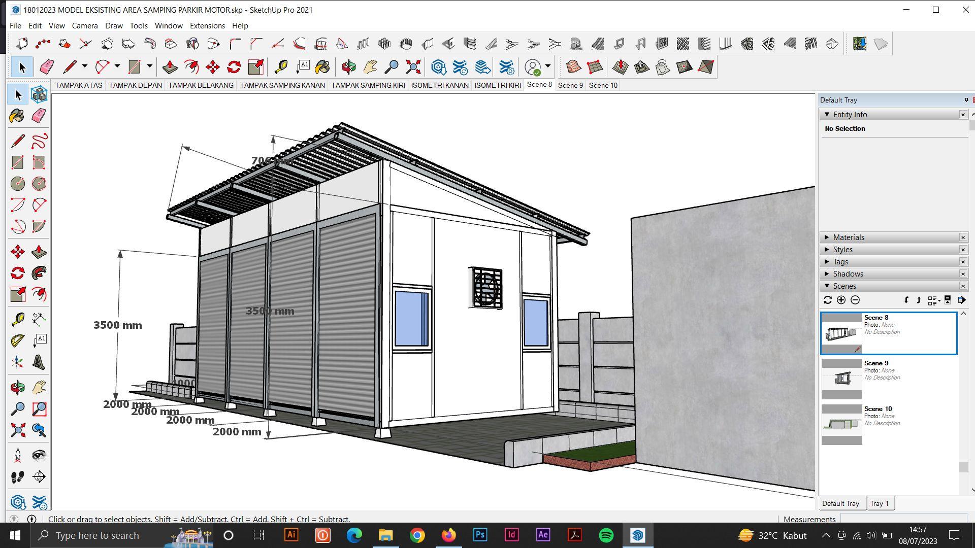Click the Remove Scene minus icon
The image size is (975, 548).
(x=855, y=300)
